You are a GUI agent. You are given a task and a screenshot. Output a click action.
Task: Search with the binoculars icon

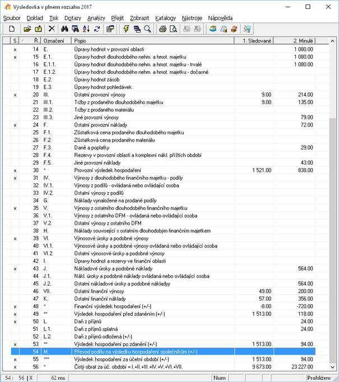tap(64, 29)
